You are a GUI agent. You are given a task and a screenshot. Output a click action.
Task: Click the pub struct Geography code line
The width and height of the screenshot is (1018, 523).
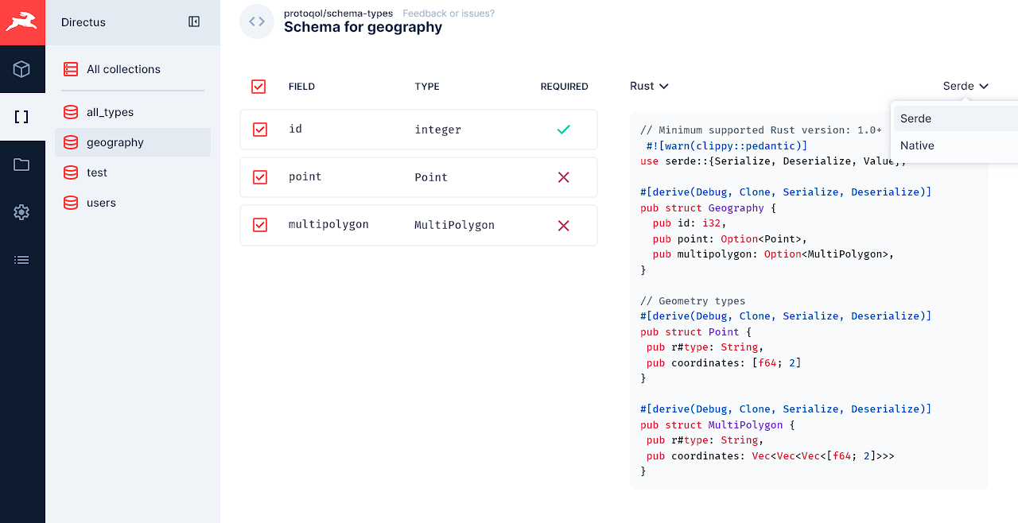(x=708, y=207)
